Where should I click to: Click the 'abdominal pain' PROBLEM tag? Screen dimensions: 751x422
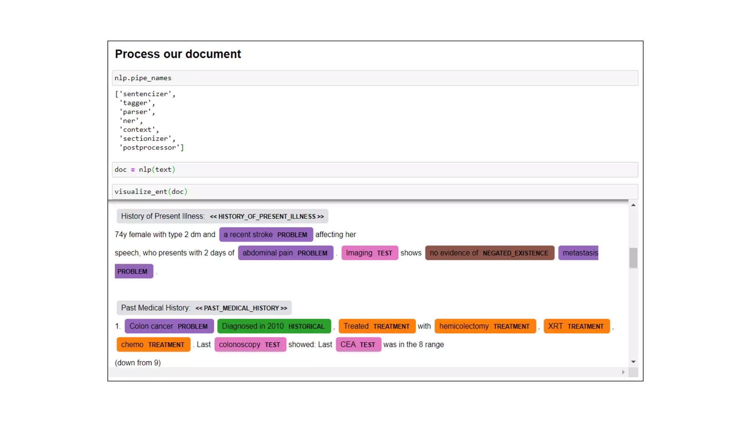click(x=285, y=253)
